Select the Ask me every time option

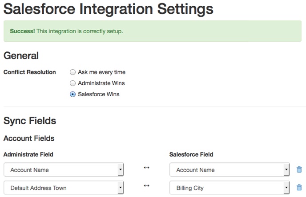tap(72, 72)
